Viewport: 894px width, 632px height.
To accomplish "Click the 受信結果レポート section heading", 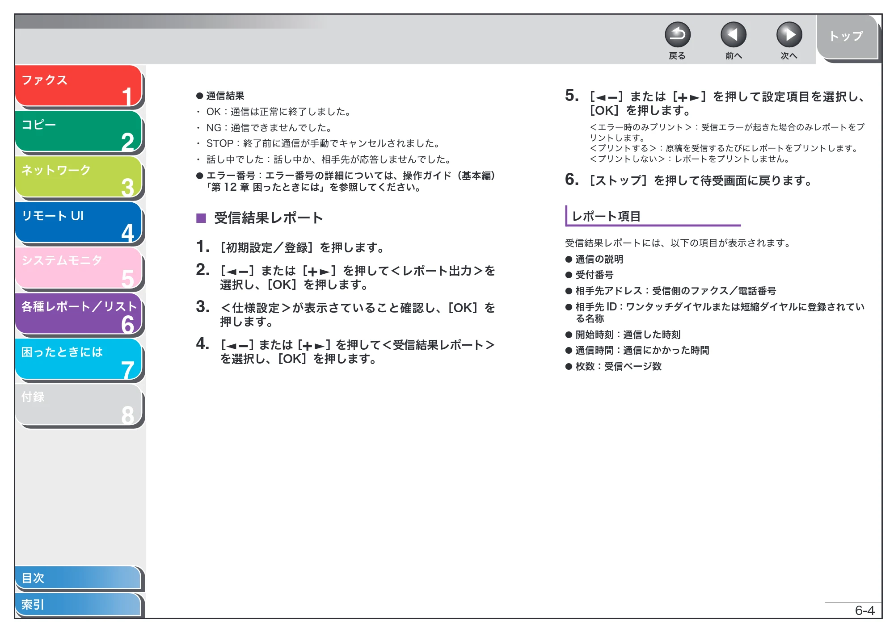I will coord(268,218).
